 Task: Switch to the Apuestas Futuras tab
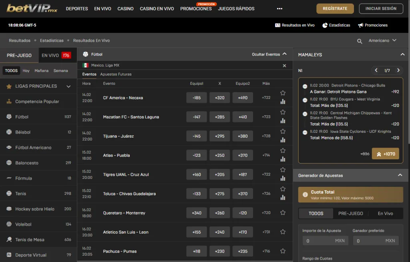point(116,74)
